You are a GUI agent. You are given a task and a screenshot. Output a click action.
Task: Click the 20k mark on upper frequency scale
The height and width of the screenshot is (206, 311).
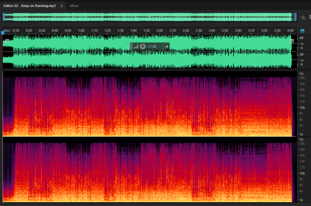[x=302, y=78]
